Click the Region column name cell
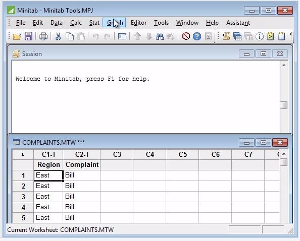 48,164
